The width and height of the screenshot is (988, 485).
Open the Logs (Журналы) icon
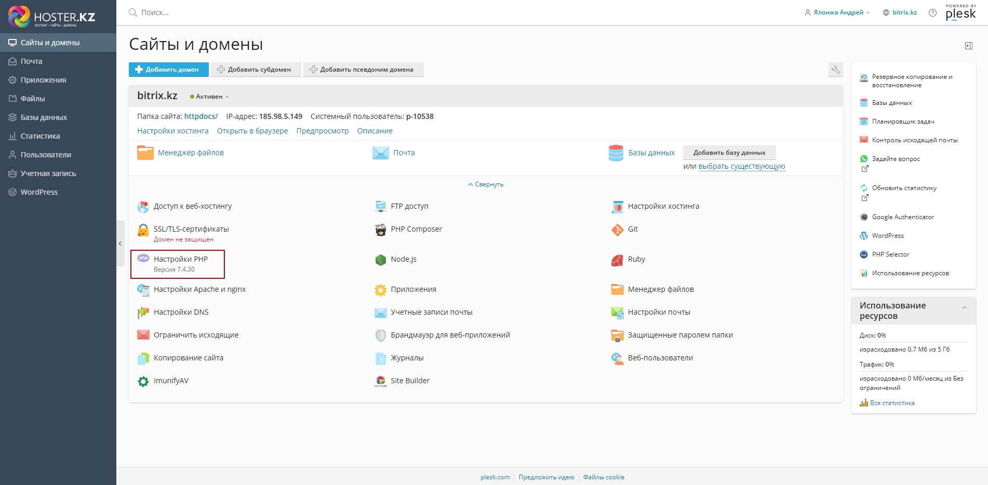pos(381,358)
